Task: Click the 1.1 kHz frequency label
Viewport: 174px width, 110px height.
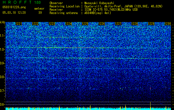Action: [2, 36]
